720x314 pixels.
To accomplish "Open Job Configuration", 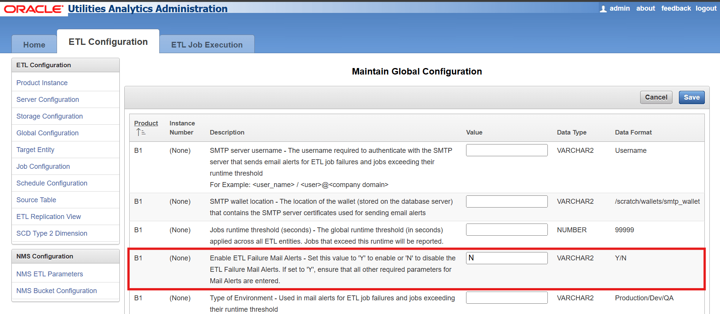I will tap(43, 167).
